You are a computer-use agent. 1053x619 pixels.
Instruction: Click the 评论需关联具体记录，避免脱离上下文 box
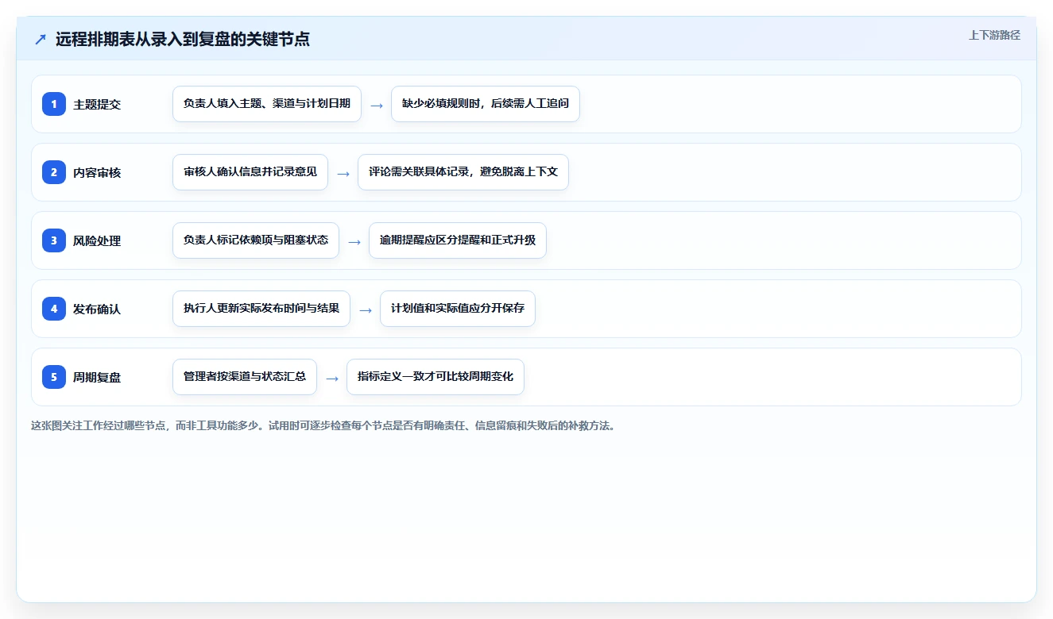463,172
